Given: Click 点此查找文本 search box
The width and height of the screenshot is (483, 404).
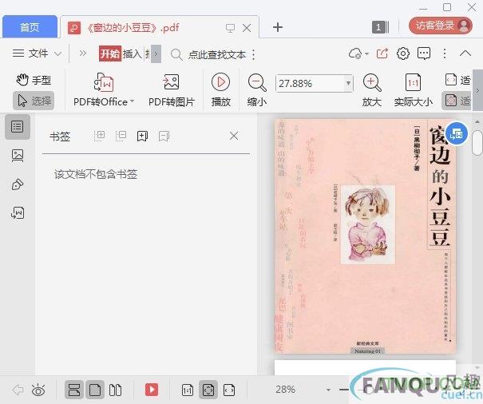Looking at the screenshot, I should [217, 54].
